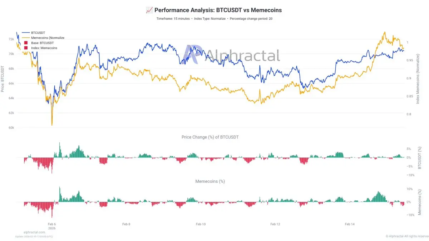The image size is (429, 241).
Task: Select the Feb 10 date tick label
Action: pos(201,224)
